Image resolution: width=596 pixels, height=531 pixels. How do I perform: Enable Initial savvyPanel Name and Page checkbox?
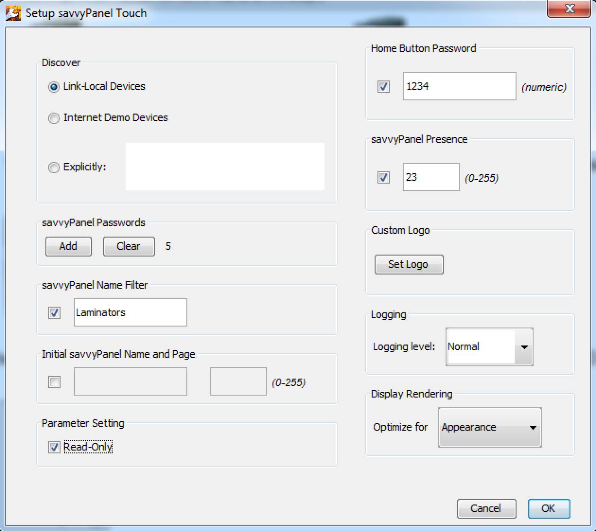54,382
